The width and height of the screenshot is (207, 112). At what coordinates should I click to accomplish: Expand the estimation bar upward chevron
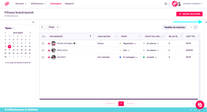coord(196,110)
